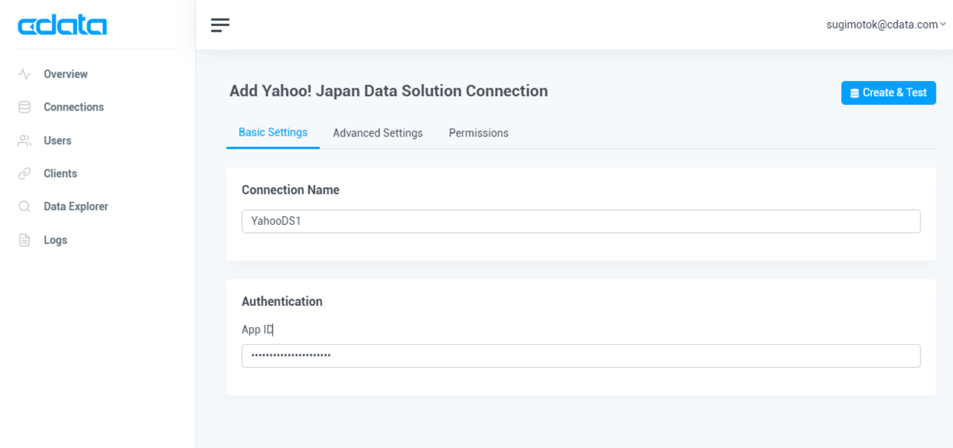The width and height of the screenshot is (953, 448).
Task: Navigate to Clients
Action: pos(60,173)
